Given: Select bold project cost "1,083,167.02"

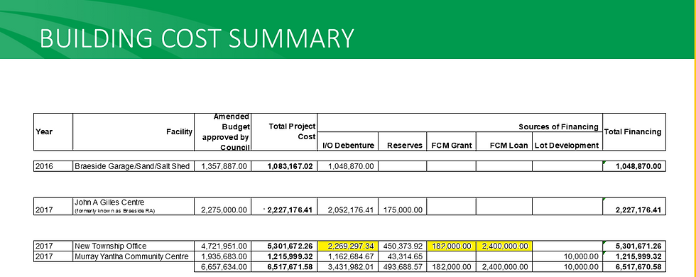Looking at the screenshot, I should click(x=290, y=166).
